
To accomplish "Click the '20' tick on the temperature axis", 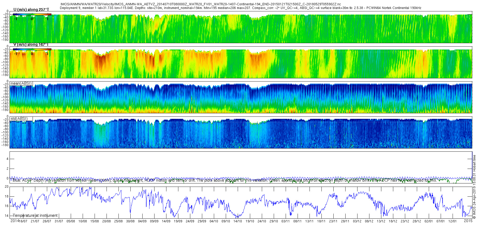I will coord(7,187).
